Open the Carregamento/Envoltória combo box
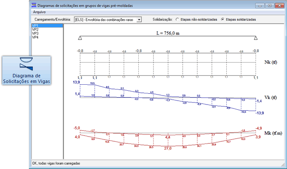The image size is (287, 169). [x=108, y=19]
